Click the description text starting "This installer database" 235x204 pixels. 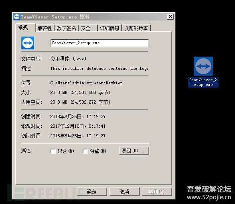point(99,68)
